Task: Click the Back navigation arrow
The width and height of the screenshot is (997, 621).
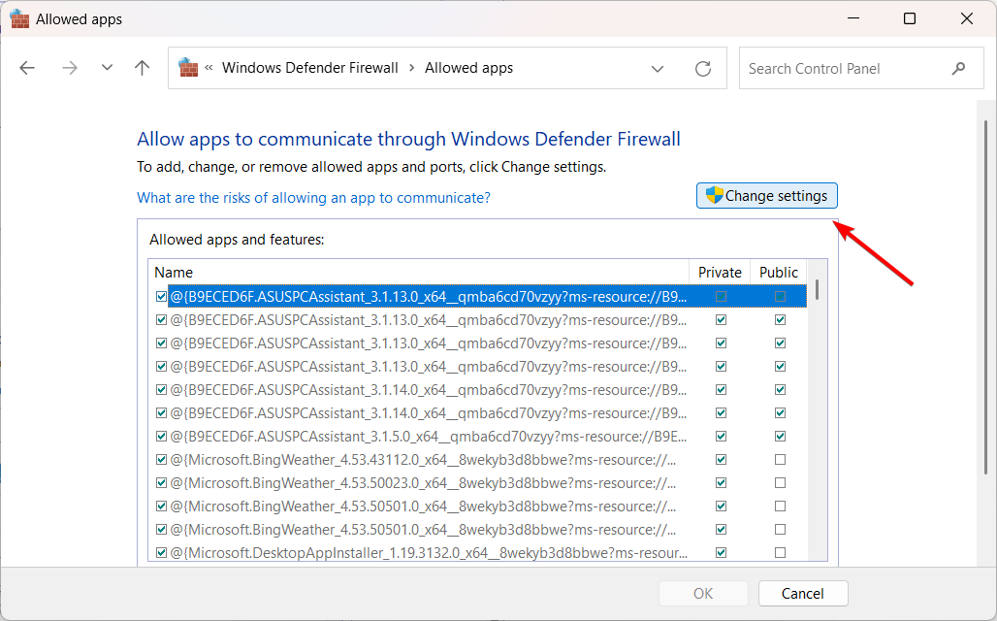Action: point(27,68)
